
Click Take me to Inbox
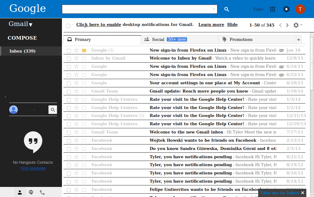pyautogui.click(x=280, y=193)
